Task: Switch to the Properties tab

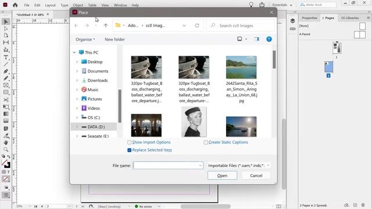Action: click(x=309, y=18)
